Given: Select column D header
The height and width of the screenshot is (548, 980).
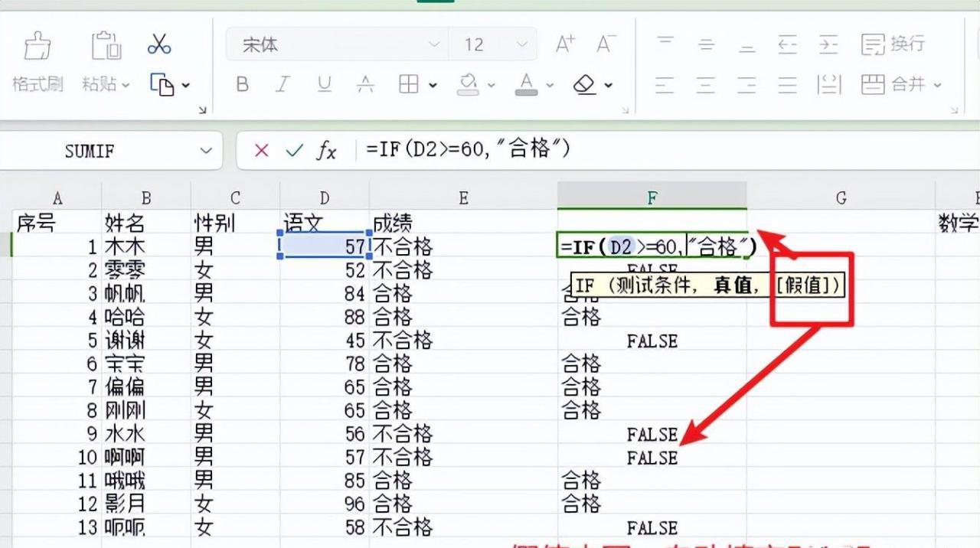Looking at the screenshot, I should (325, 198).
